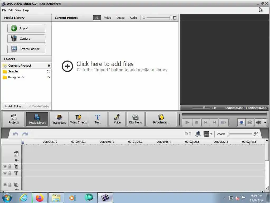Click the disabled Delete Folder button
The height and width of the screenshot is (203, 270).
point(39,106)
